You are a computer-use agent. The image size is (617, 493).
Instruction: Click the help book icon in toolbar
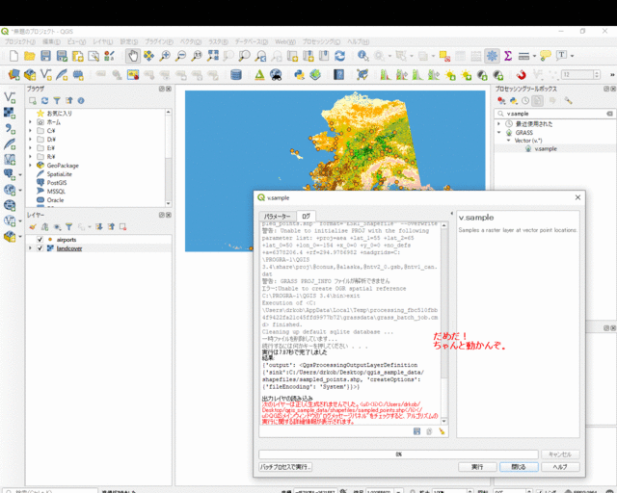338,75
